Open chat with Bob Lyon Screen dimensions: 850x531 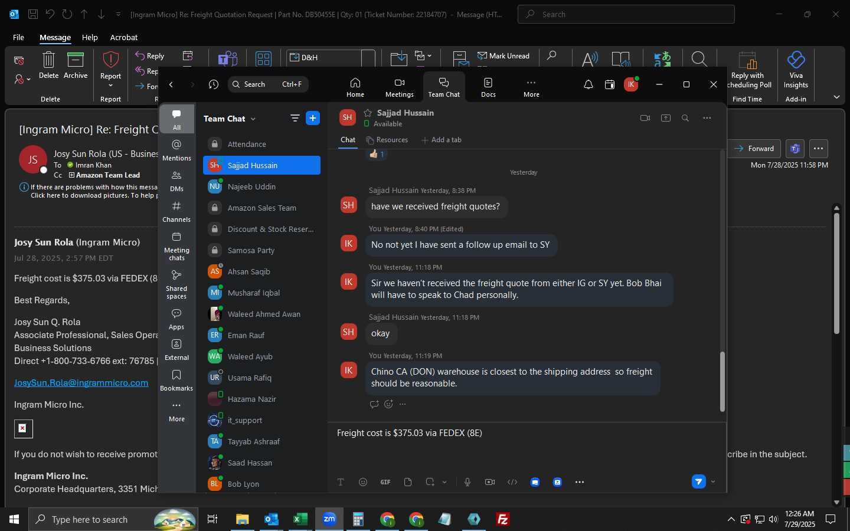tap(261, 484)
